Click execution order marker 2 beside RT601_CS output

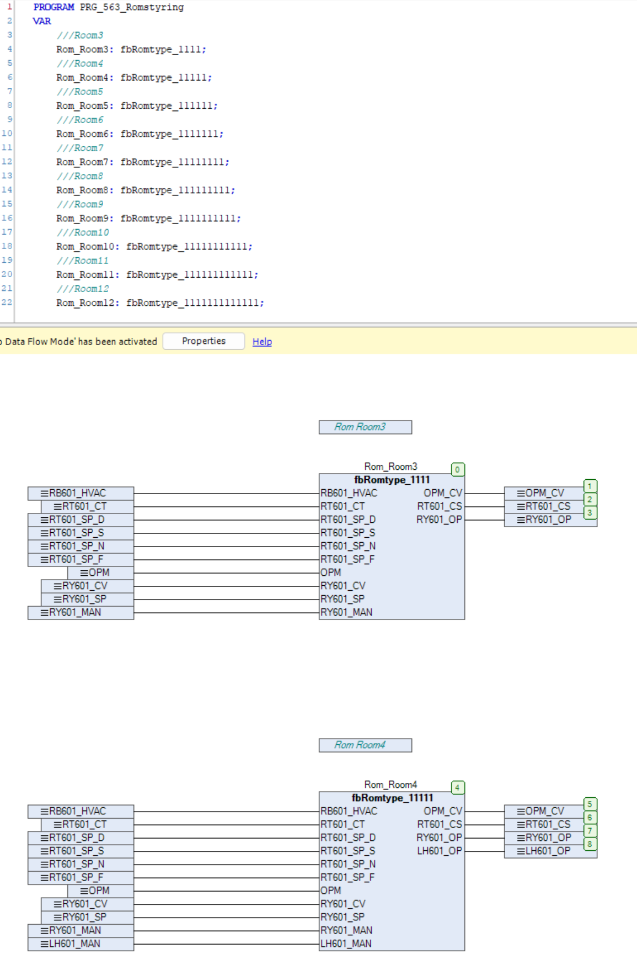pyautogui.click(x=590, y=499)
